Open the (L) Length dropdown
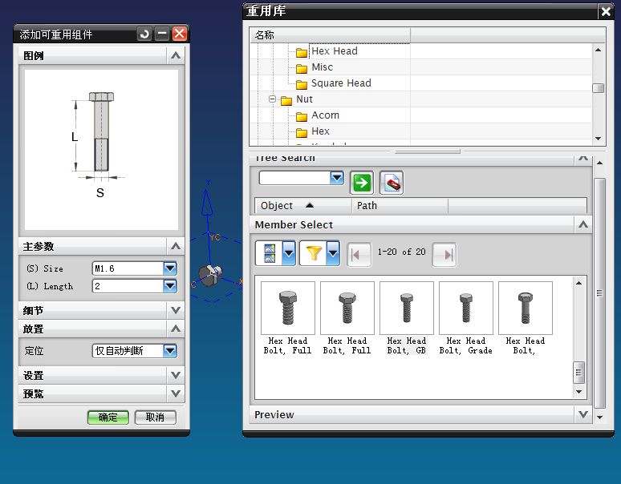 point(170,285)
